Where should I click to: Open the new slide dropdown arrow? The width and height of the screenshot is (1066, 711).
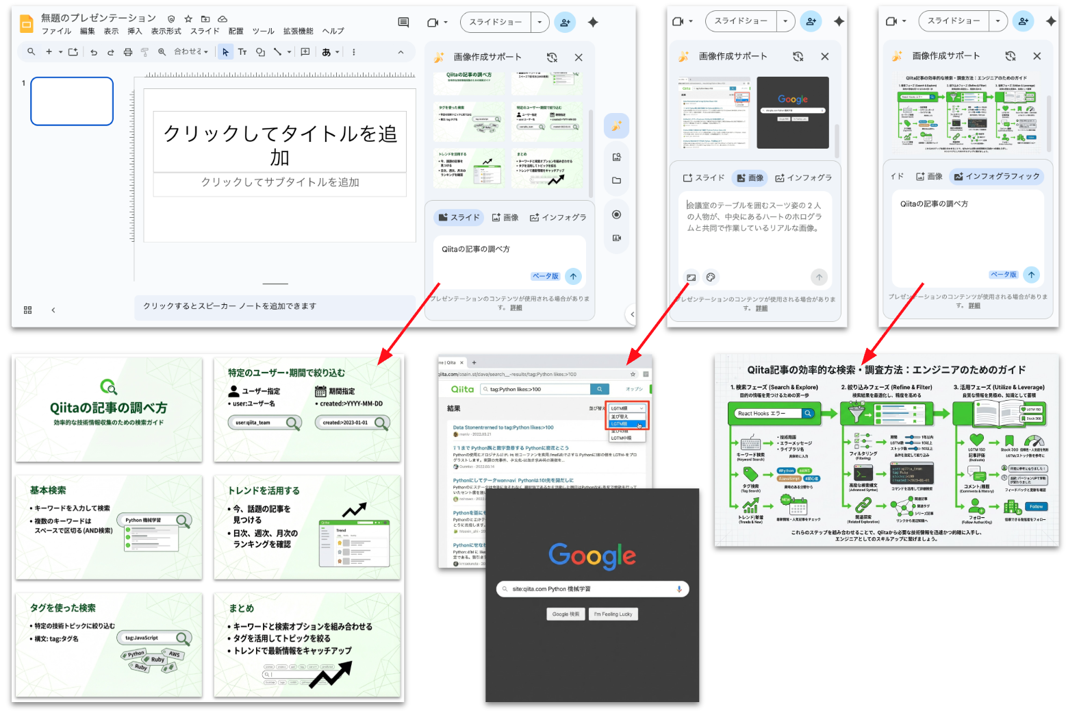click(x=60, y=51)
